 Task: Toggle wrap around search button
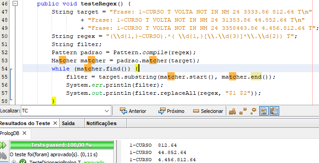pyautogui.click(x=275, y=111)
